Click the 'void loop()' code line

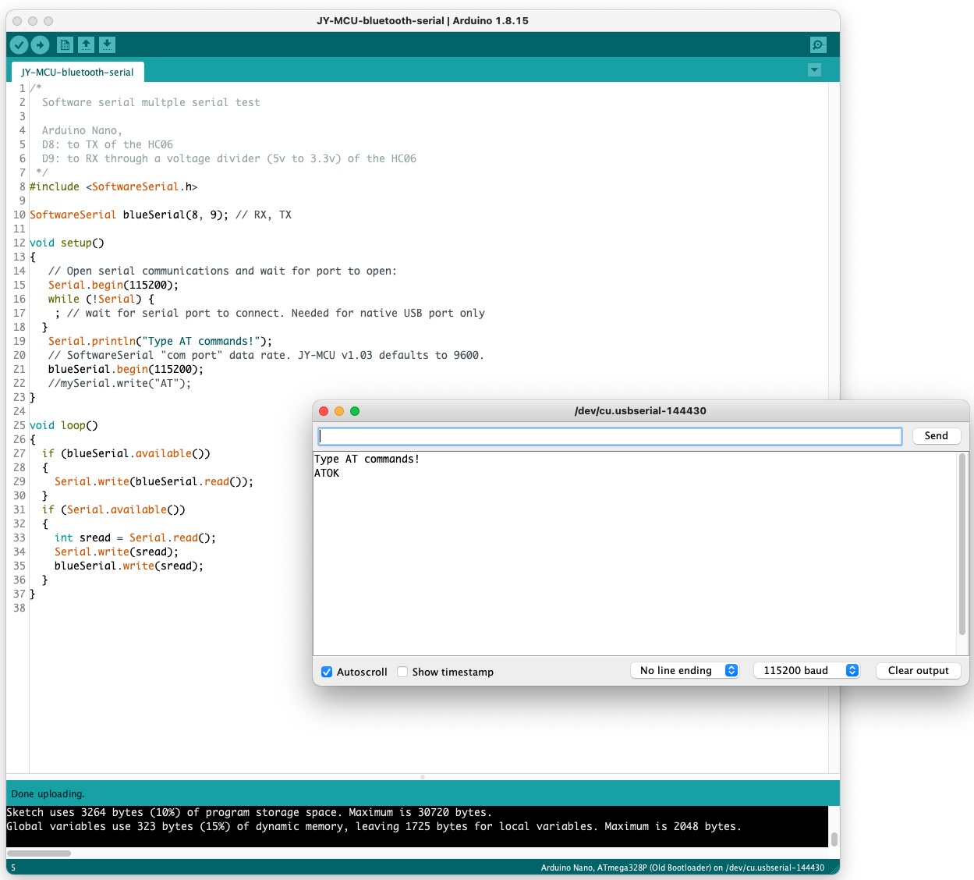[64, 425]
